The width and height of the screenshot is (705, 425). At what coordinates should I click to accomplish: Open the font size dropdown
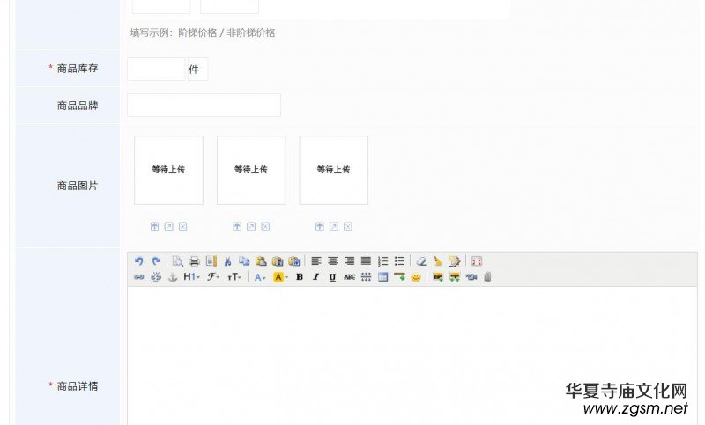[x=234, y=277]
